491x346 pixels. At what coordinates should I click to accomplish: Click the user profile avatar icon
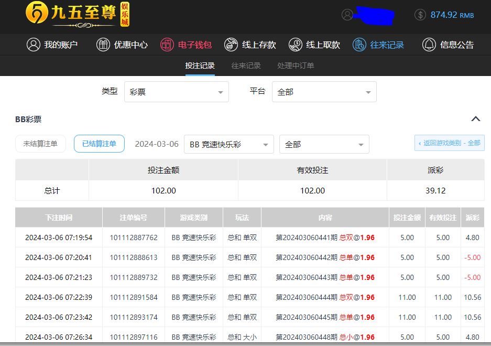(x=347, y=15)
